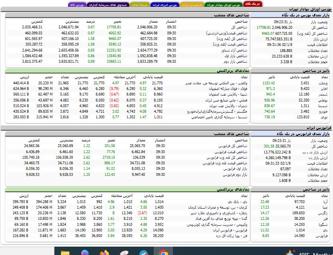Open symbol 'آریا' in Farabourse index impact
Viewport: 333px width, 255px height.
pyautogui.click(x=325, y=202)
